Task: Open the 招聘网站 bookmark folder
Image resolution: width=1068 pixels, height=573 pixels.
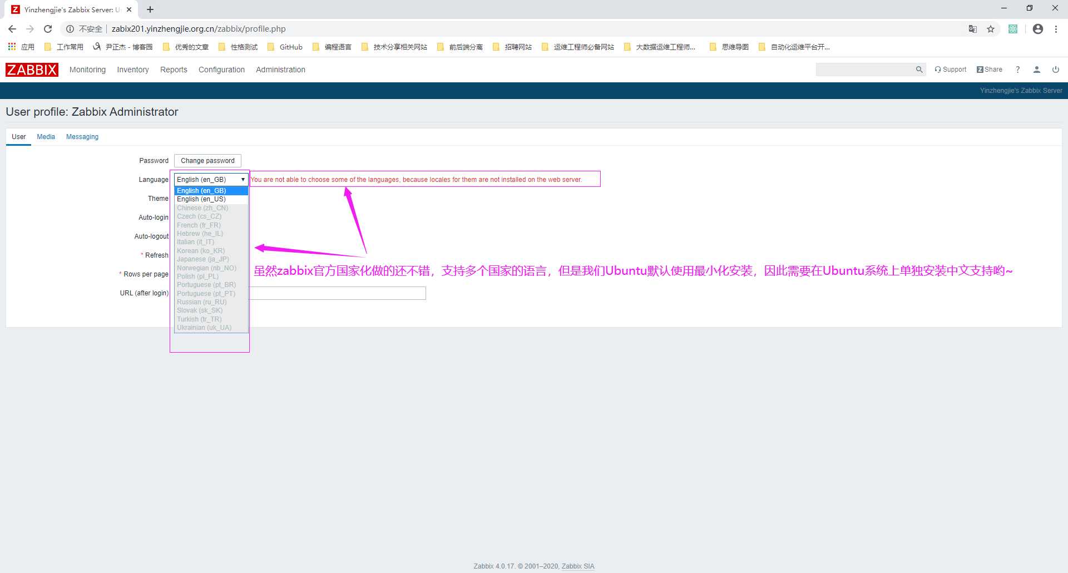Action: click(x=512, y=47)
